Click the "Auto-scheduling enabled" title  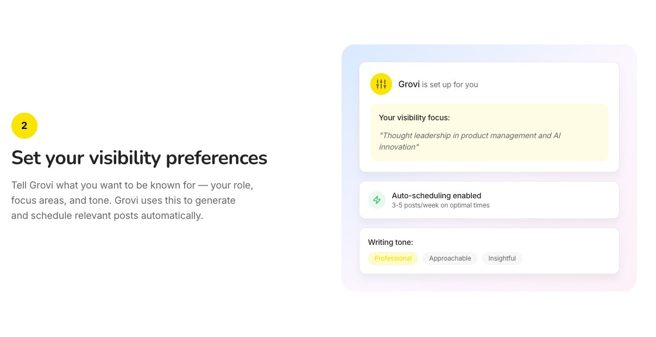436,196
